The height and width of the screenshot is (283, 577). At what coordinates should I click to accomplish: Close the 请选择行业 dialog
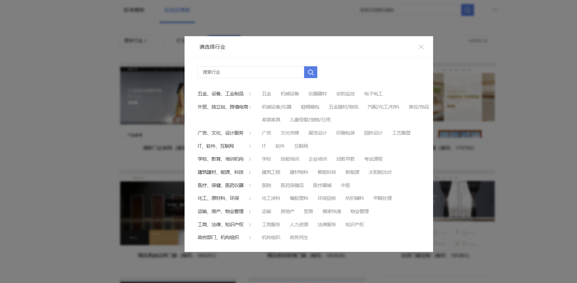[x=421, y=47]
